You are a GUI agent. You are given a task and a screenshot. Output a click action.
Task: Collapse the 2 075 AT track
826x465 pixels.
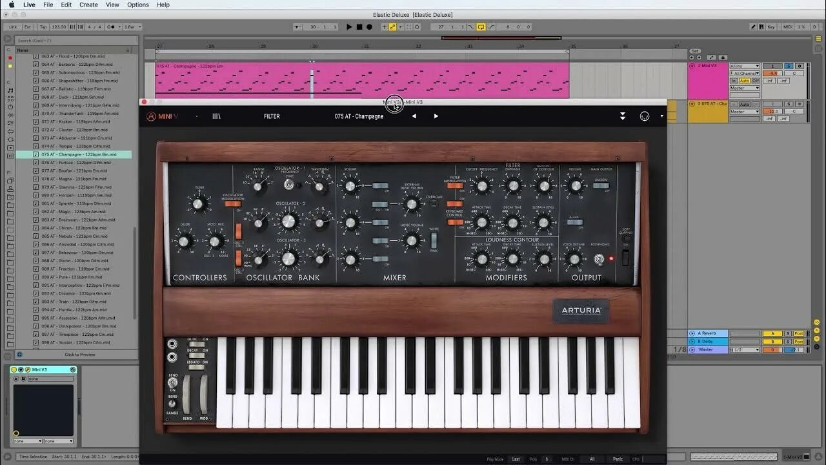click(x=692, y=103)
